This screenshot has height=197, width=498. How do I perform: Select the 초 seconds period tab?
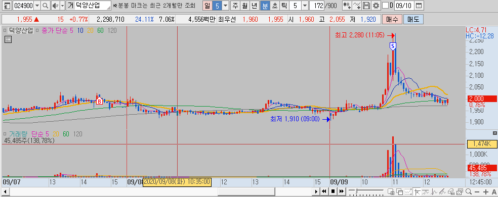point(274,6)
